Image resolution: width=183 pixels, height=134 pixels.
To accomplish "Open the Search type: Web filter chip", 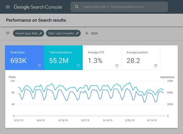I will 26,33.
